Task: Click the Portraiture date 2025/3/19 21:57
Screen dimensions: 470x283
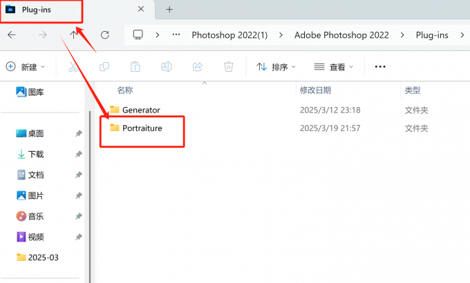Action: [x=330, y=128]
